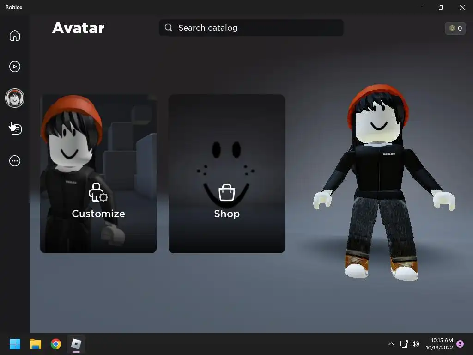Open the network status tray icon
473x355 pixels.
point(404,344)
